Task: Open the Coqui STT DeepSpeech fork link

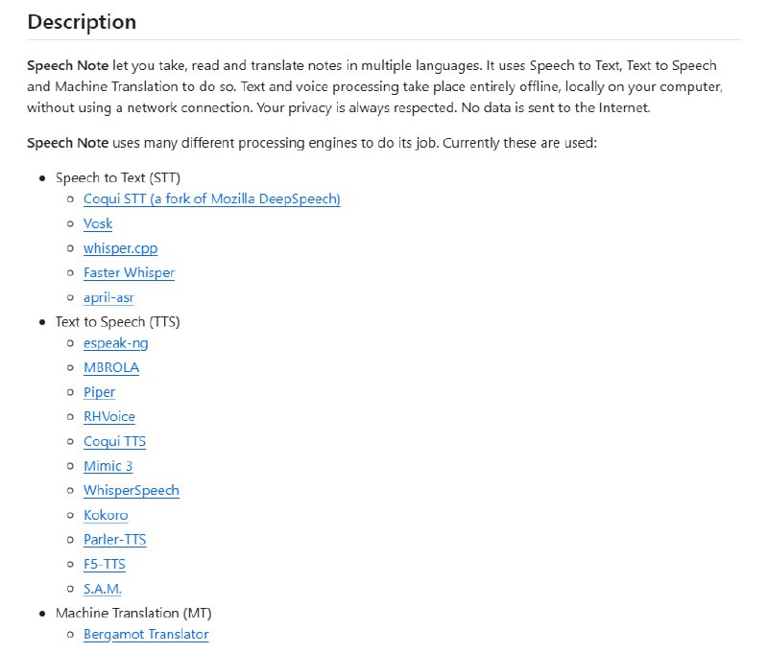Action: pos(211,199)
